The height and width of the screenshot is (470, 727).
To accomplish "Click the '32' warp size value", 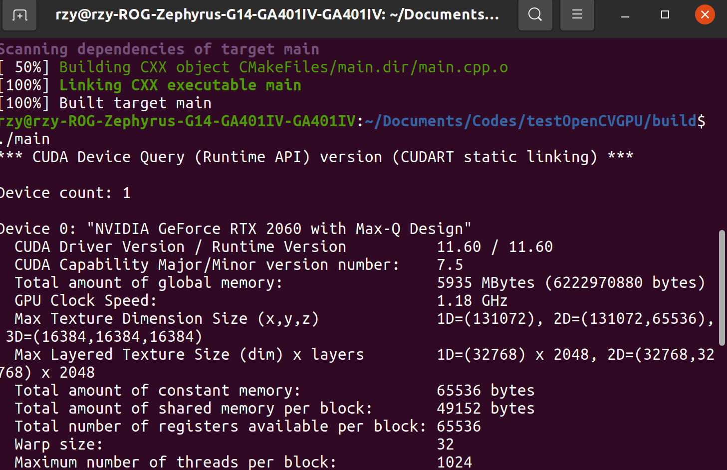I will pyautogui.click(x=446, y=444).
